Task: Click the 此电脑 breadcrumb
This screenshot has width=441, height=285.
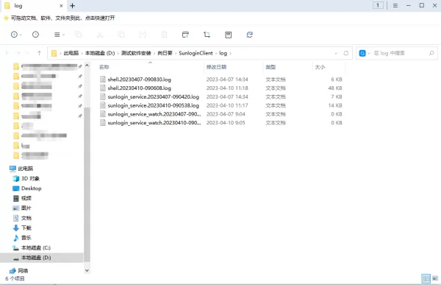Action: 71,53
